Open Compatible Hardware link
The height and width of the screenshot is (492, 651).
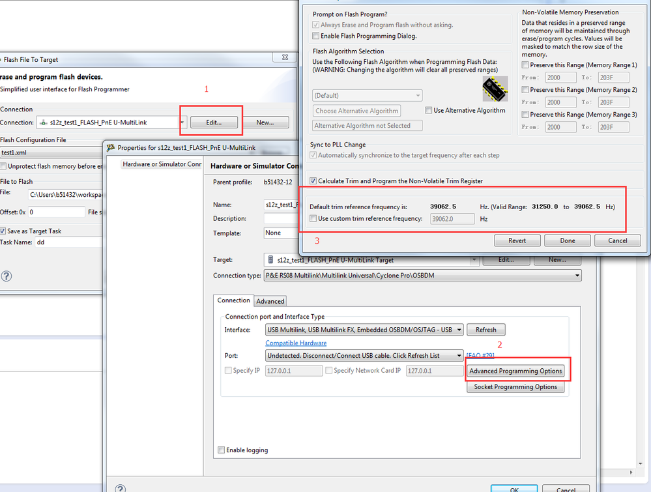click(296, 343)
